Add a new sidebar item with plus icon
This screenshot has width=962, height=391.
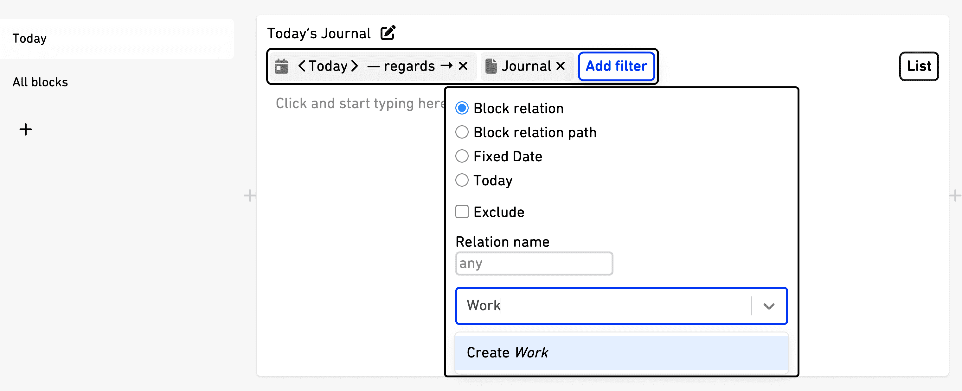[25, 129]
